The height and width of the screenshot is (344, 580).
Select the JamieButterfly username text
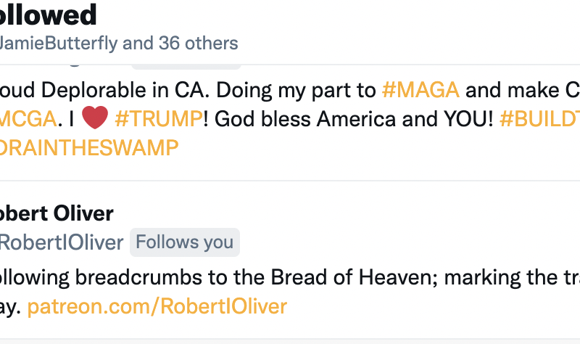58,43
